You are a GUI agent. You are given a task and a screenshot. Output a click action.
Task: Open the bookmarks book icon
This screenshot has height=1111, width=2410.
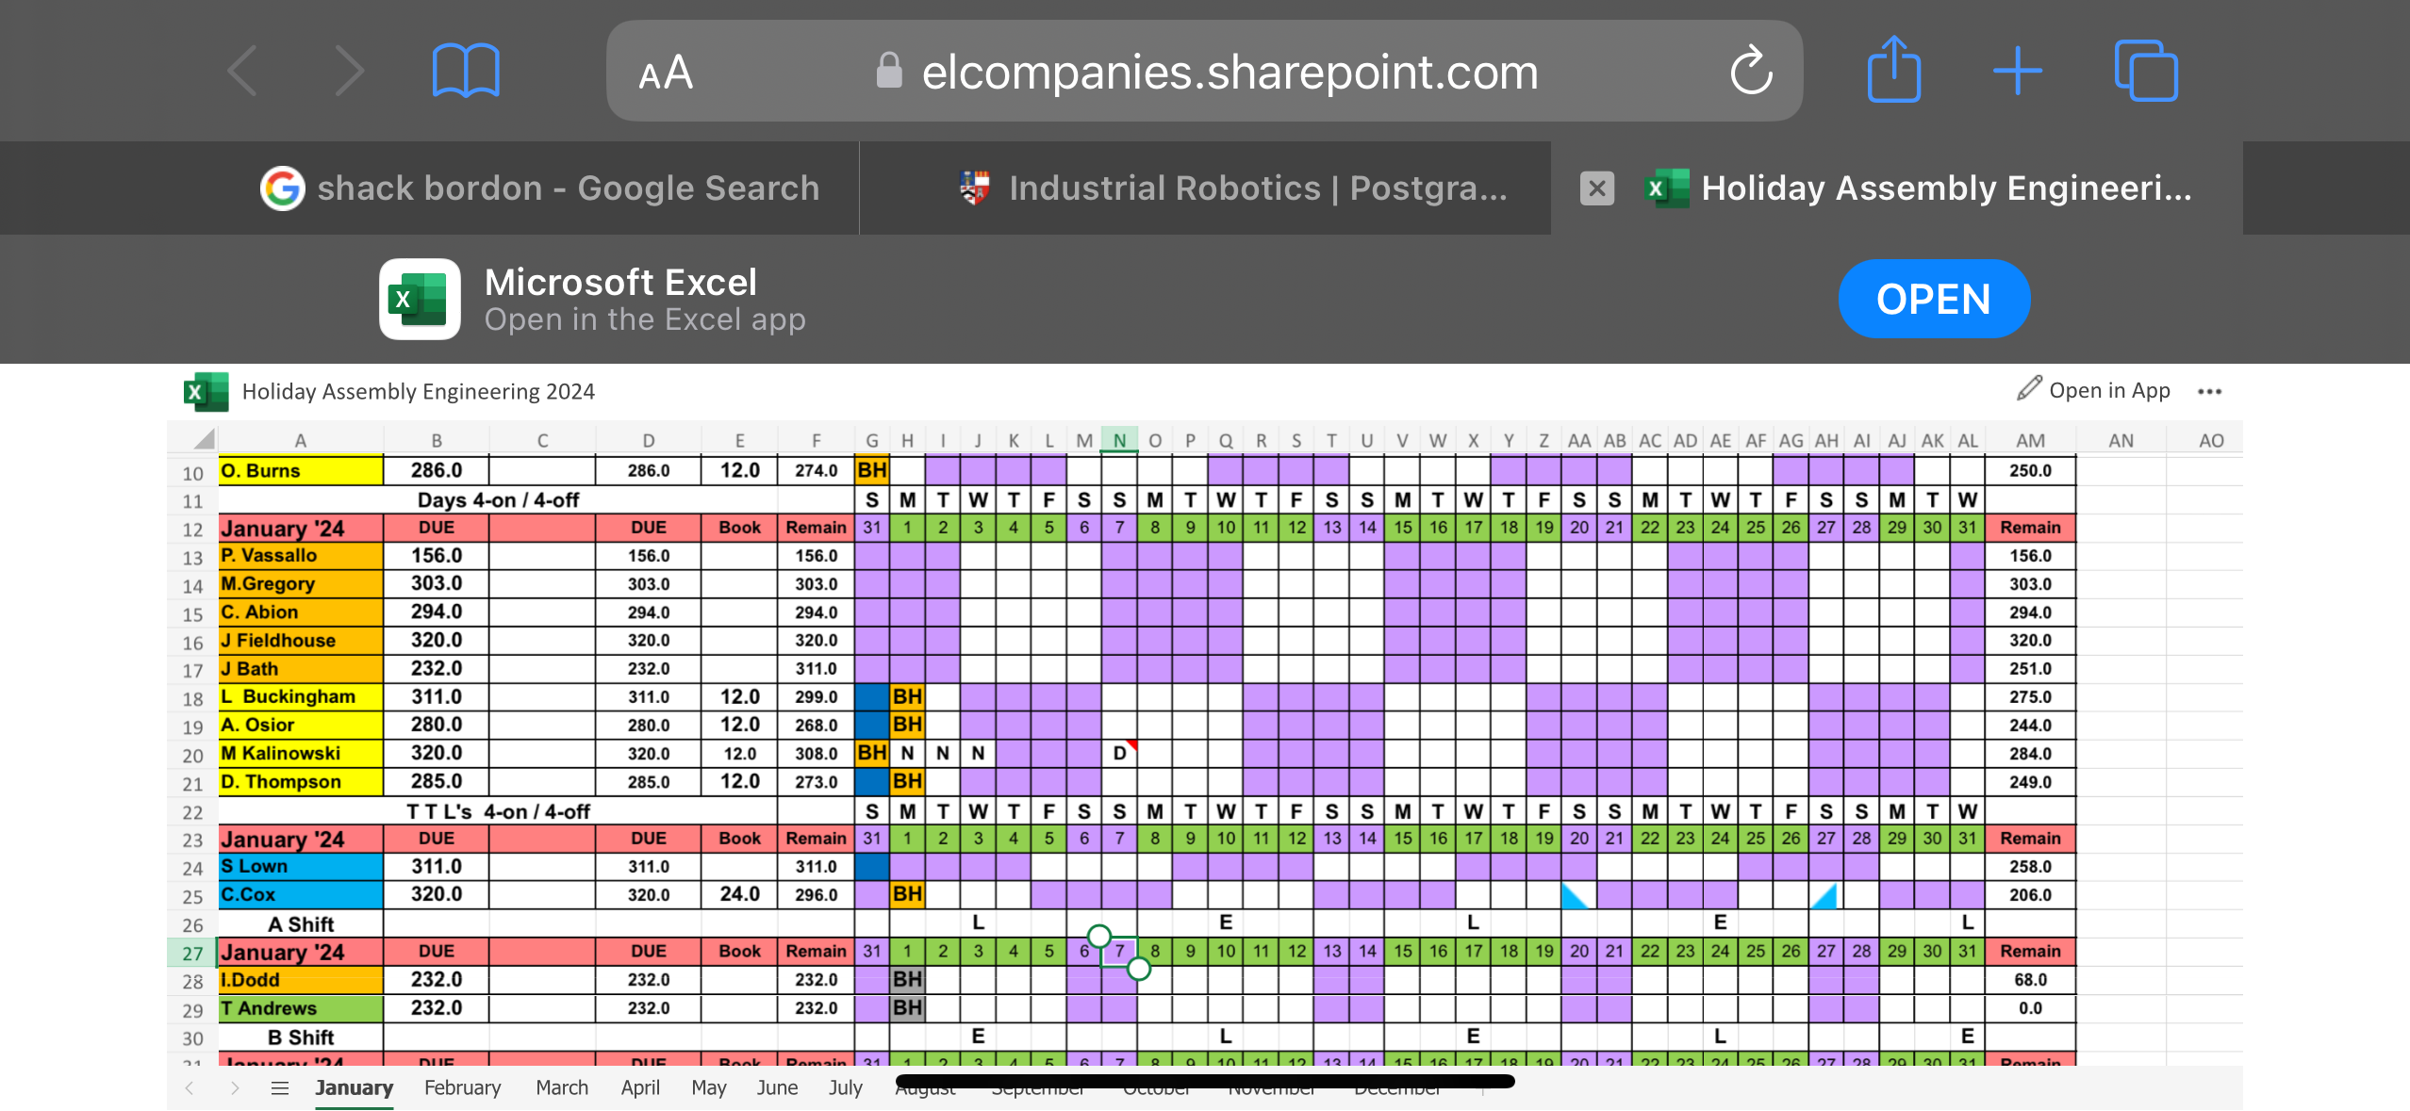(x=466, y=72)
